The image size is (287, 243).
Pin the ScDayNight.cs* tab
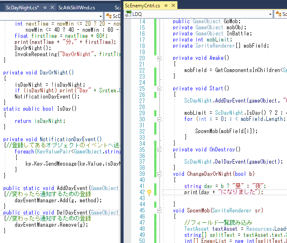coord(45,7)
